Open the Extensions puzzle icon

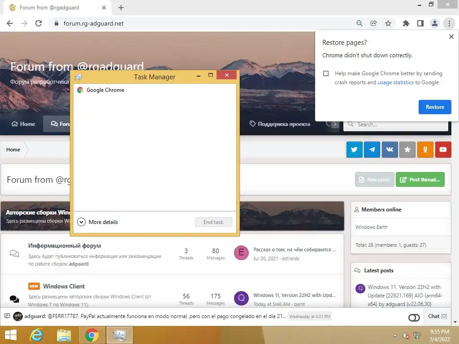(406, 23)
